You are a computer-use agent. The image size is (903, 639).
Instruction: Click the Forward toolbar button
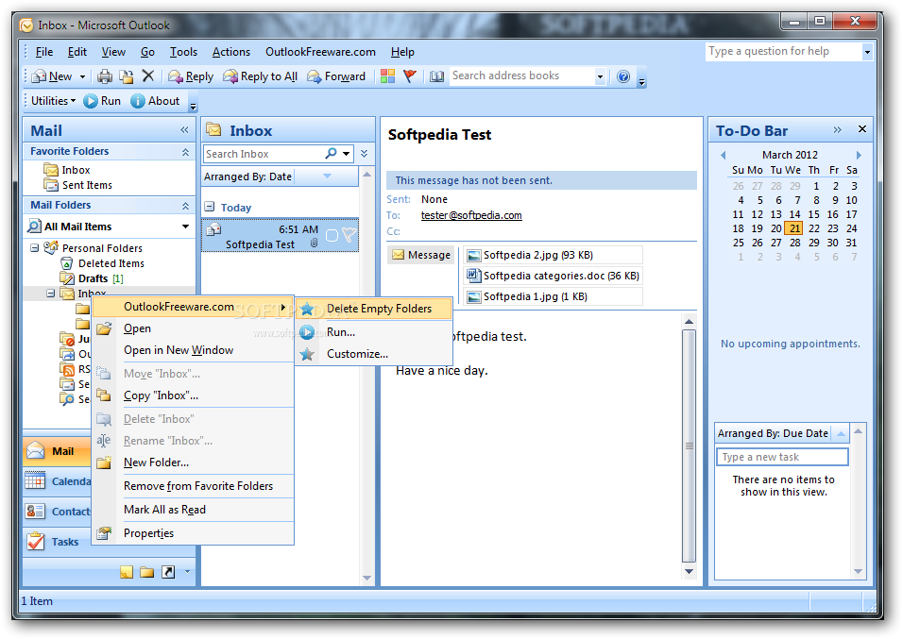point(336,76)
